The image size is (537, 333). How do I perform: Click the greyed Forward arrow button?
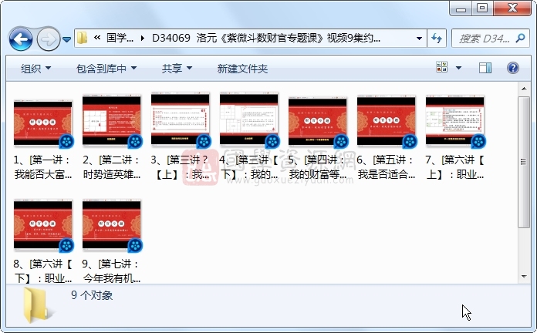(x=48, y=39)
